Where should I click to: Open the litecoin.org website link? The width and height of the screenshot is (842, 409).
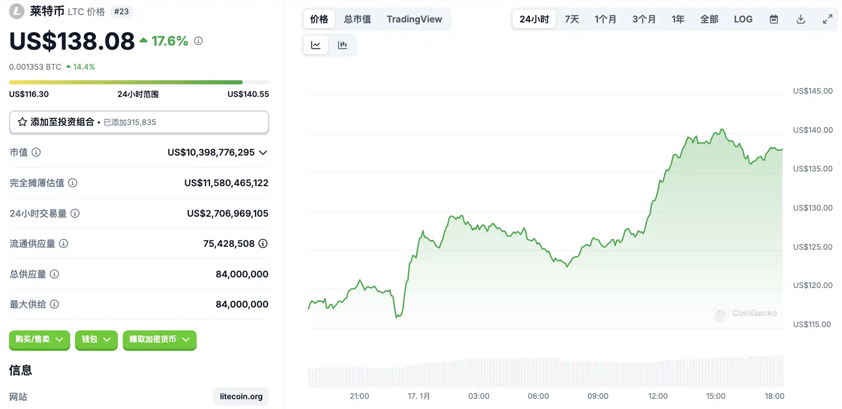[241, 396]
